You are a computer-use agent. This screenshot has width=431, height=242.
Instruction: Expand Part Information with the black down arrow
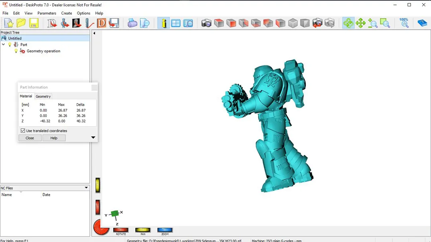[x=93, y=137]
